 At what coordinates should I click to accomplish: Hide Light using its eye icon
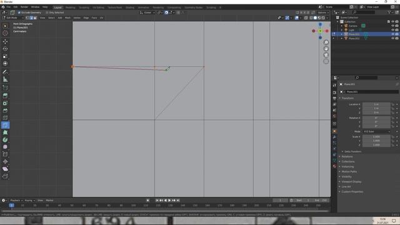point(392,30)
